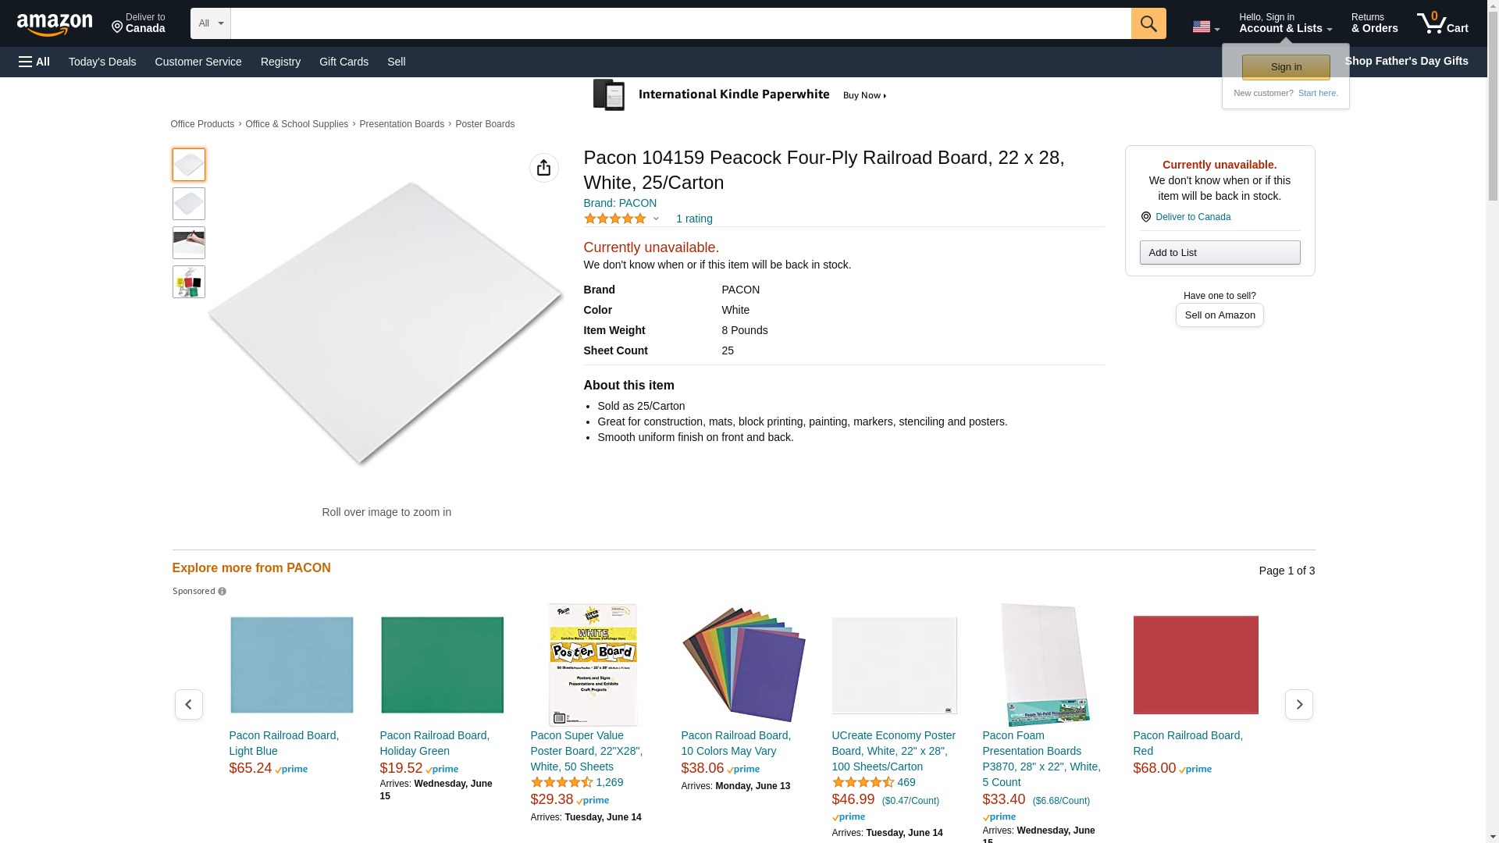Open the All hamburger menu

(x=34, y=62)
